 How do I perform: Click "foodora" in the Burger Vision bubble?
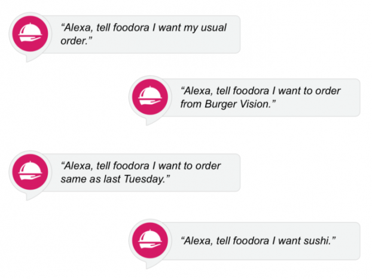[x=251, y=90]
